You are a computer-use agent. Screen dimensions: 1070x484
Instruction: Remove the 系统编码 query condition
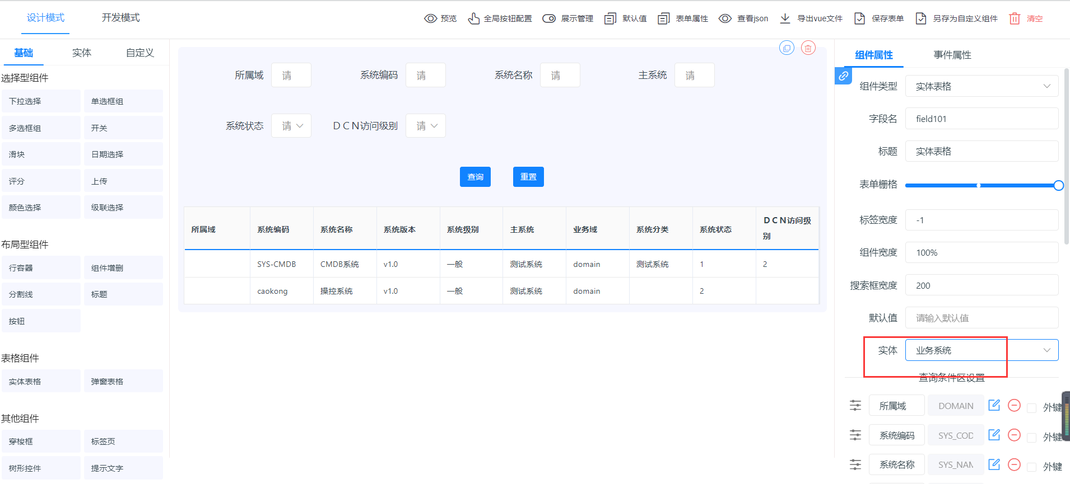click(1014, 435)
